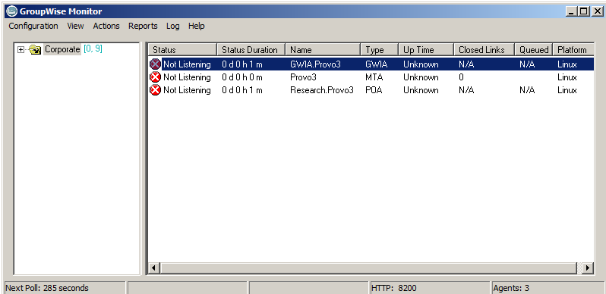The image size is (606, 294).
Task: Select the GWIA.Provo3 agent name
Action: (x=315, y=64)
